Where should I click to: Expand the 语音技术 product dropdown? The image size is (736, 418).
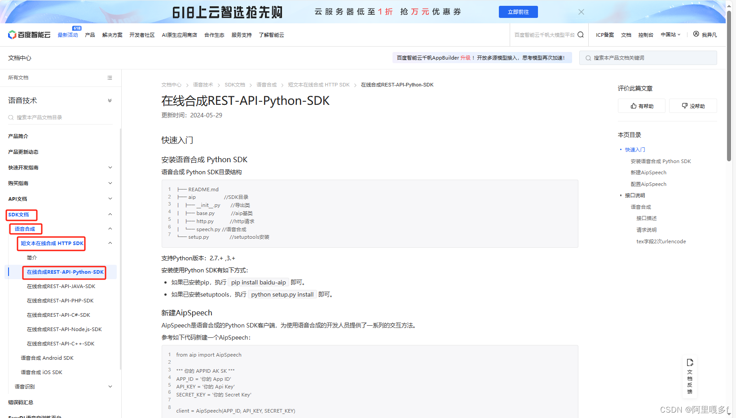[110, 100]
